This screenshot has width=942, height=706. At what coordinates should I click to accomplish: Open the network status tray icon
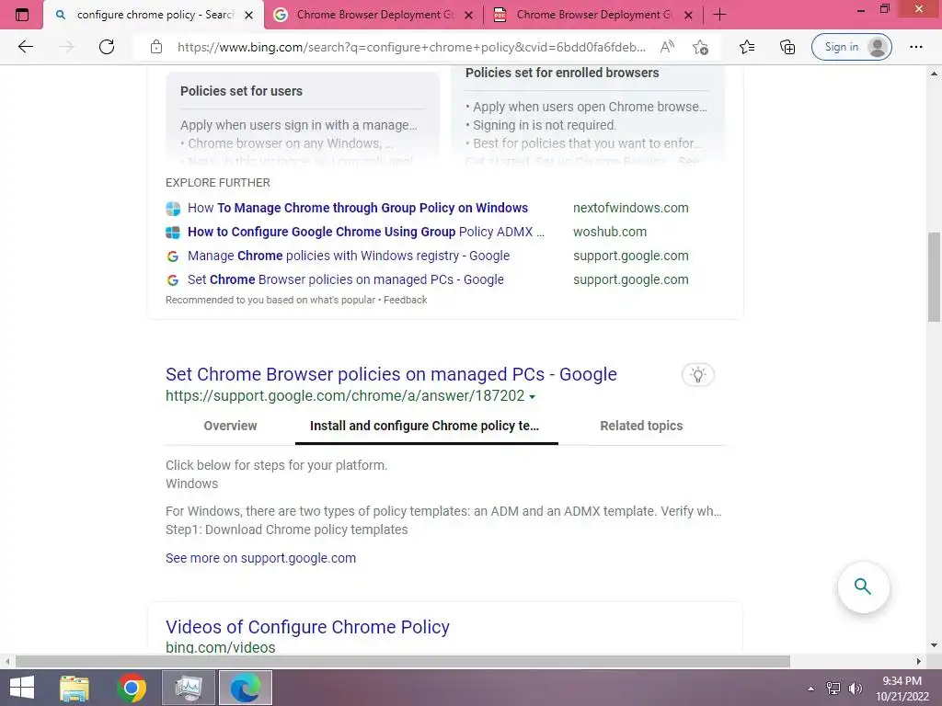pyautogui.click(x=833, y=689)
